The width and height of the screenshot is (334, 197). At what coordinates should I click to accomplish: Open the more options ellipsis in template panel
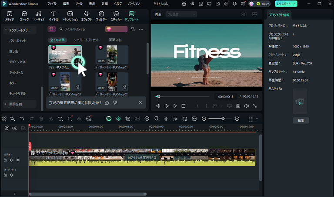pyautogui.click(x=141, y=29)
